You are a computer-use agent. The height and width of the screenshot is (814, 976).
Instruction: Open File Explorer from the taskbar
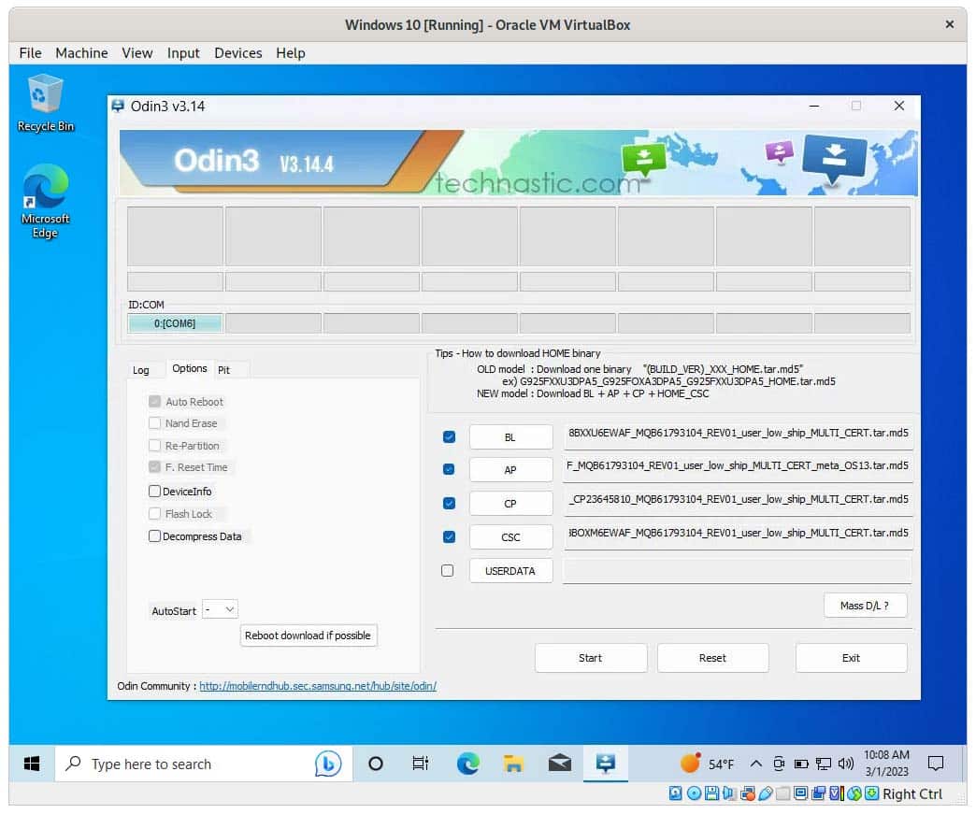coord(513,764)
